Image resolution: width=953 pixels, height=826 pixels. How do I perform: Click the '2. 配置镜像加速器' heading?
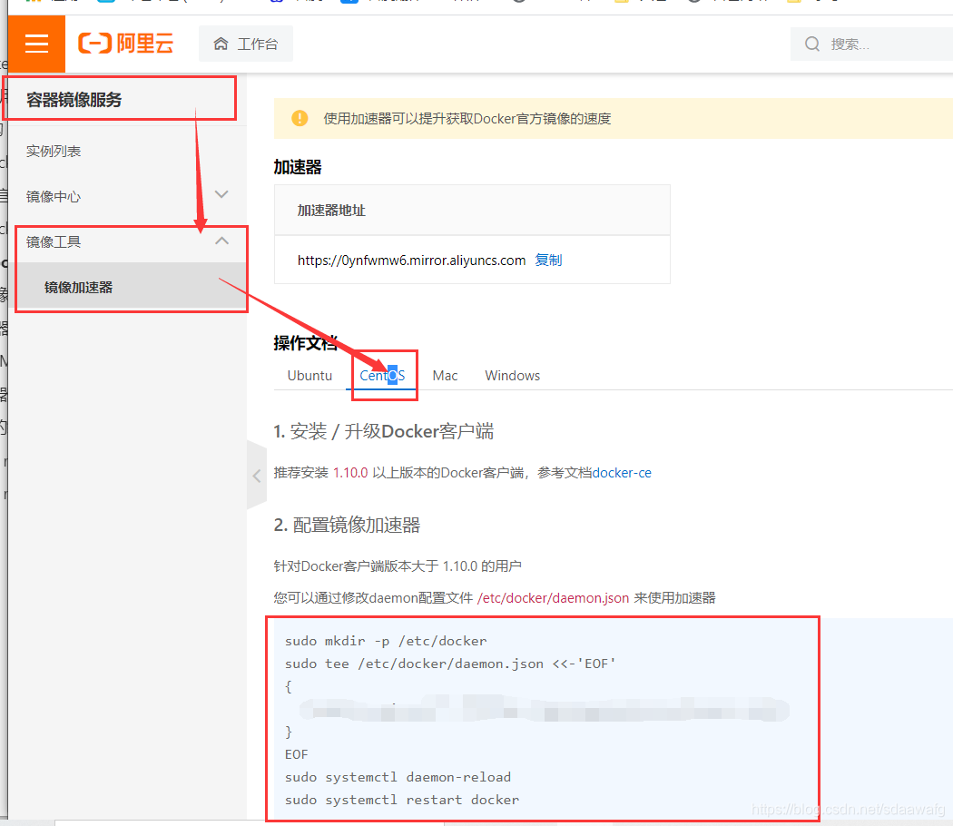[347, 526]
